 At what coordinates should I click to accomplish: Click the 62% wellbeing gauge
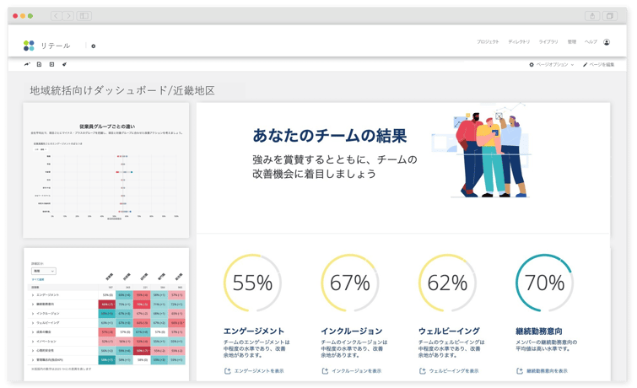pyautogui.click(x=447, y=283)
